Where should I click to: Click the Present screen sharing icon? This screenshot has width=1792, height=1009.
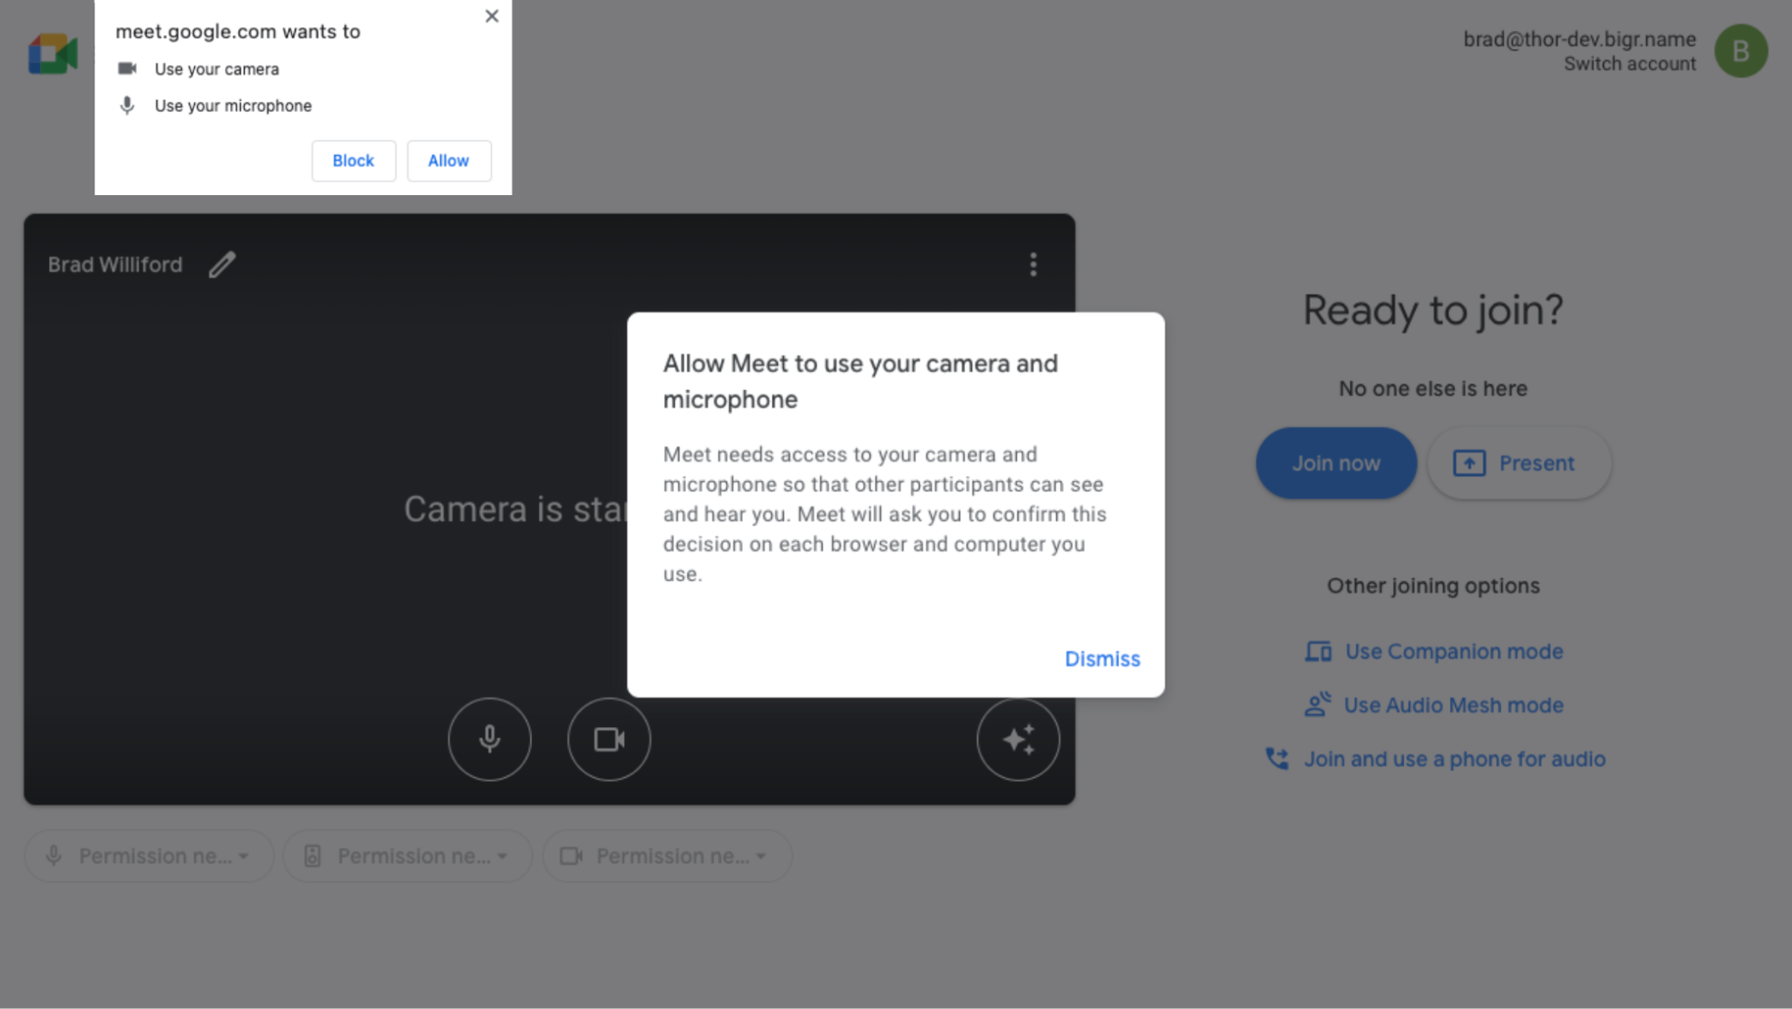coord(1469,463)
